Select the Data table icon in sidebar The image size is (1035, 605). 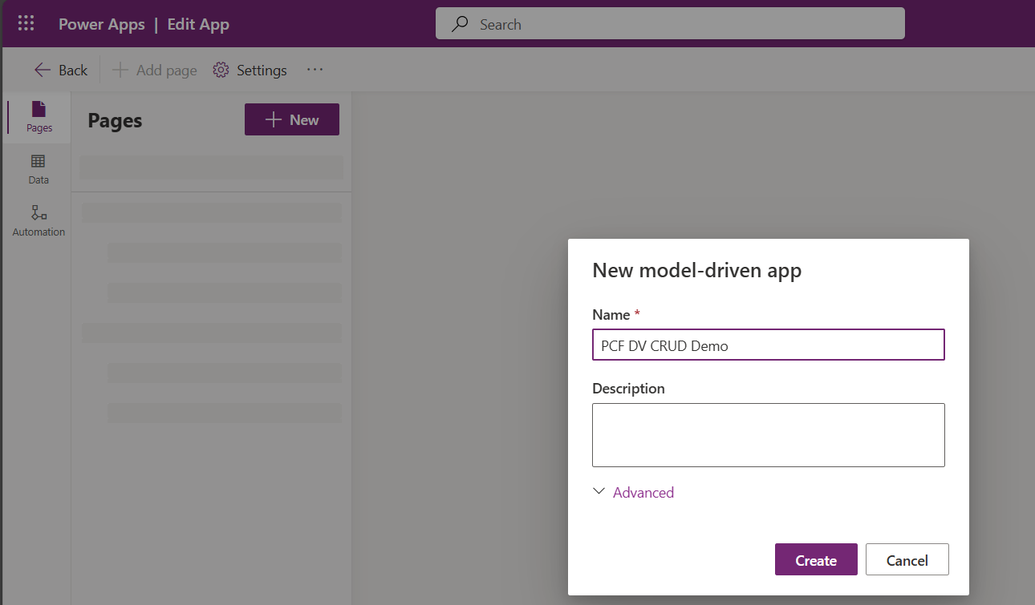[39, 162]
